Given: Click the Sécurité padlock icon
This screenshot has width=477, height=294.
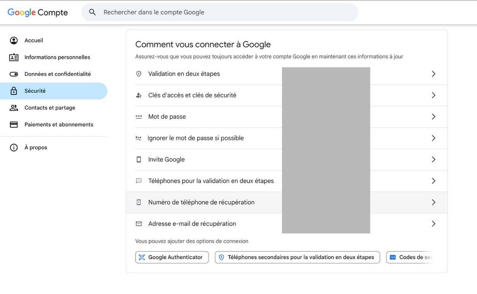Looking at the screenshot, I should tap(14, 91).
